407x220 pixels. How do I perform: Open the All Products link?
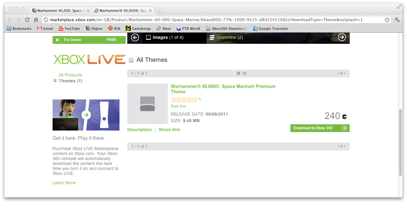(x=70, y=75)
